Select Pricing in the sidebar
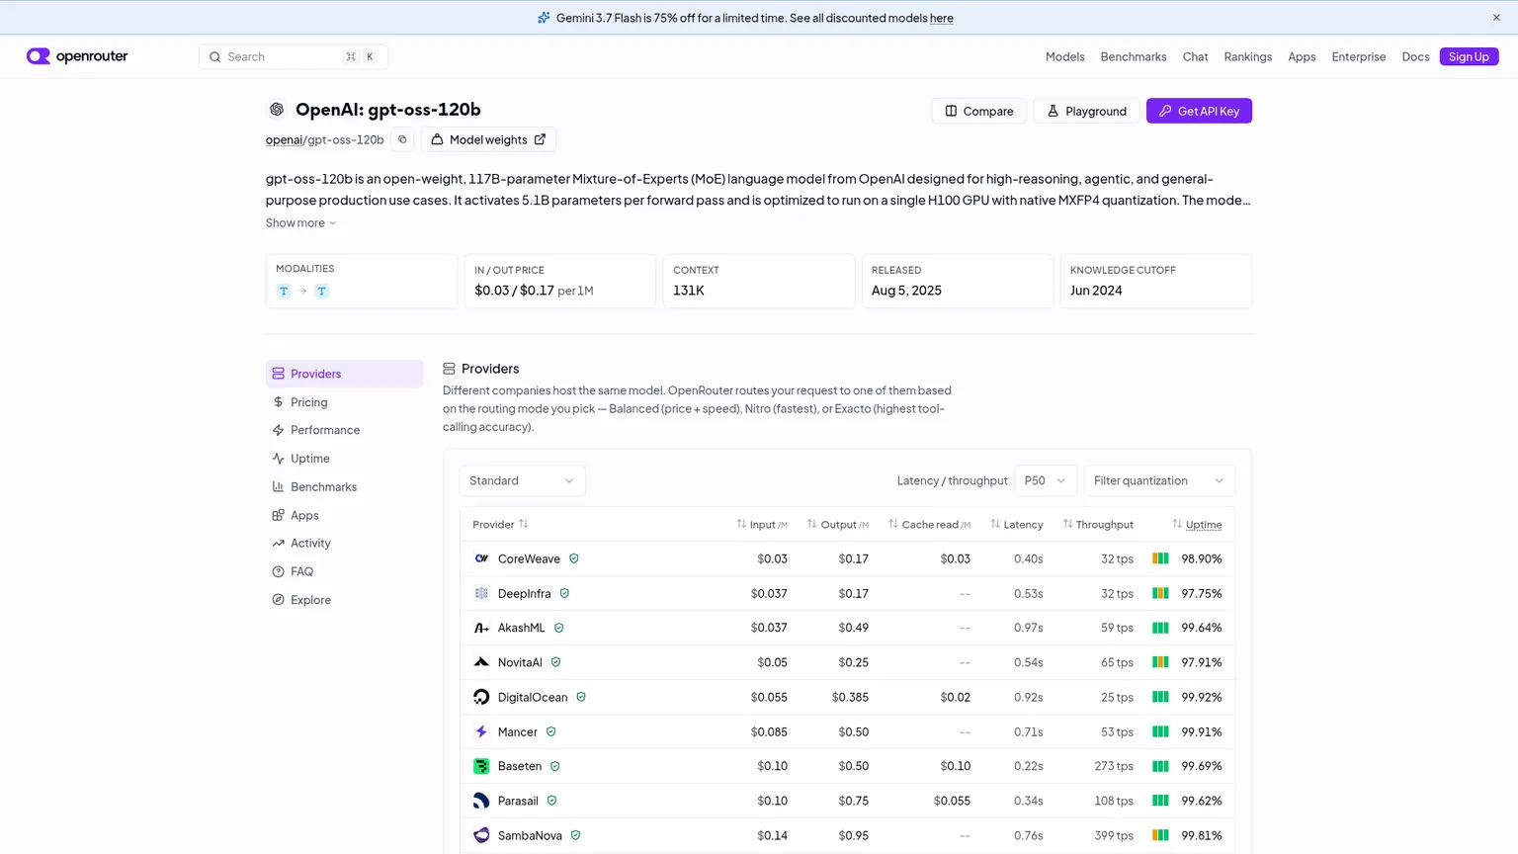 344,402
